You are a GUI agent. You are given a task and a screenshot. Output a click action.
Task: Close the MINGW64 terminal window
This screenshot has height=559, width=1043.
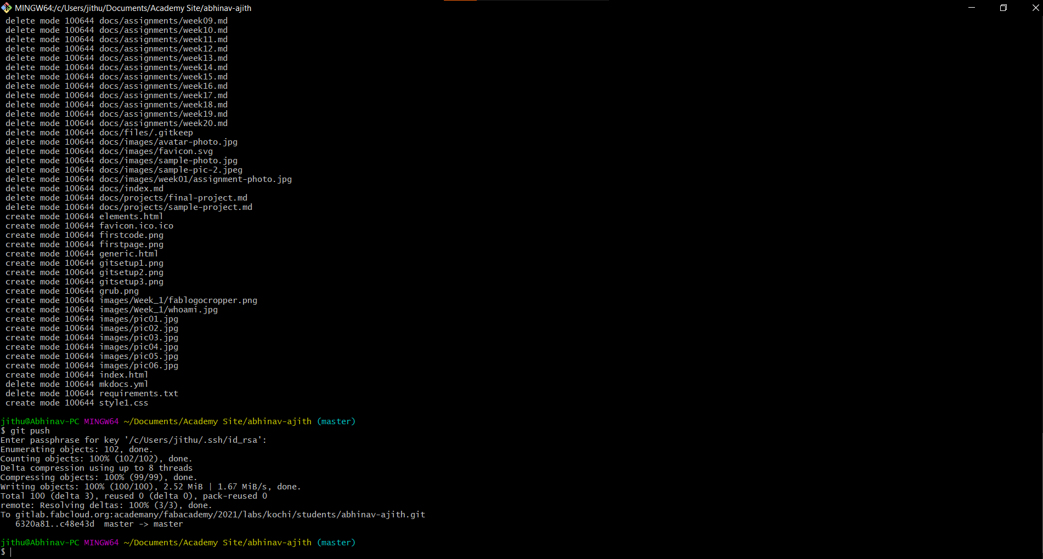tap(1035, 8)
